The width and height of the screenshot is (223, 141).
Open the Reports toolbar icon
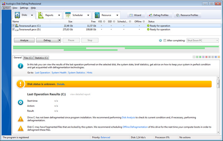[41, 15]
